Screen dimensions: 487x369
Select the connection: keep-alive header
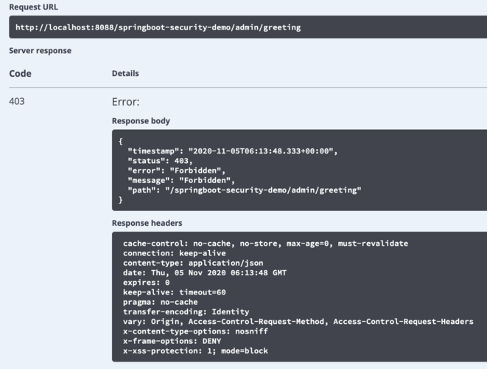(x=174, y=253)
